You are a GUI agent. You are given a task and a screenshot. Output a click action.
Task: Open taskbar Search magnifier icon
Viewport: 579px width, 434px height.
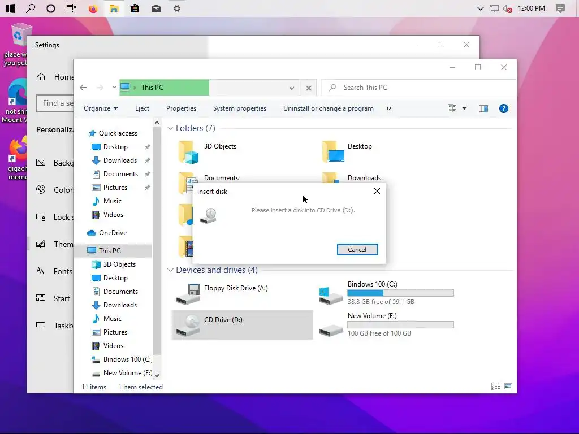click(31, 8)
